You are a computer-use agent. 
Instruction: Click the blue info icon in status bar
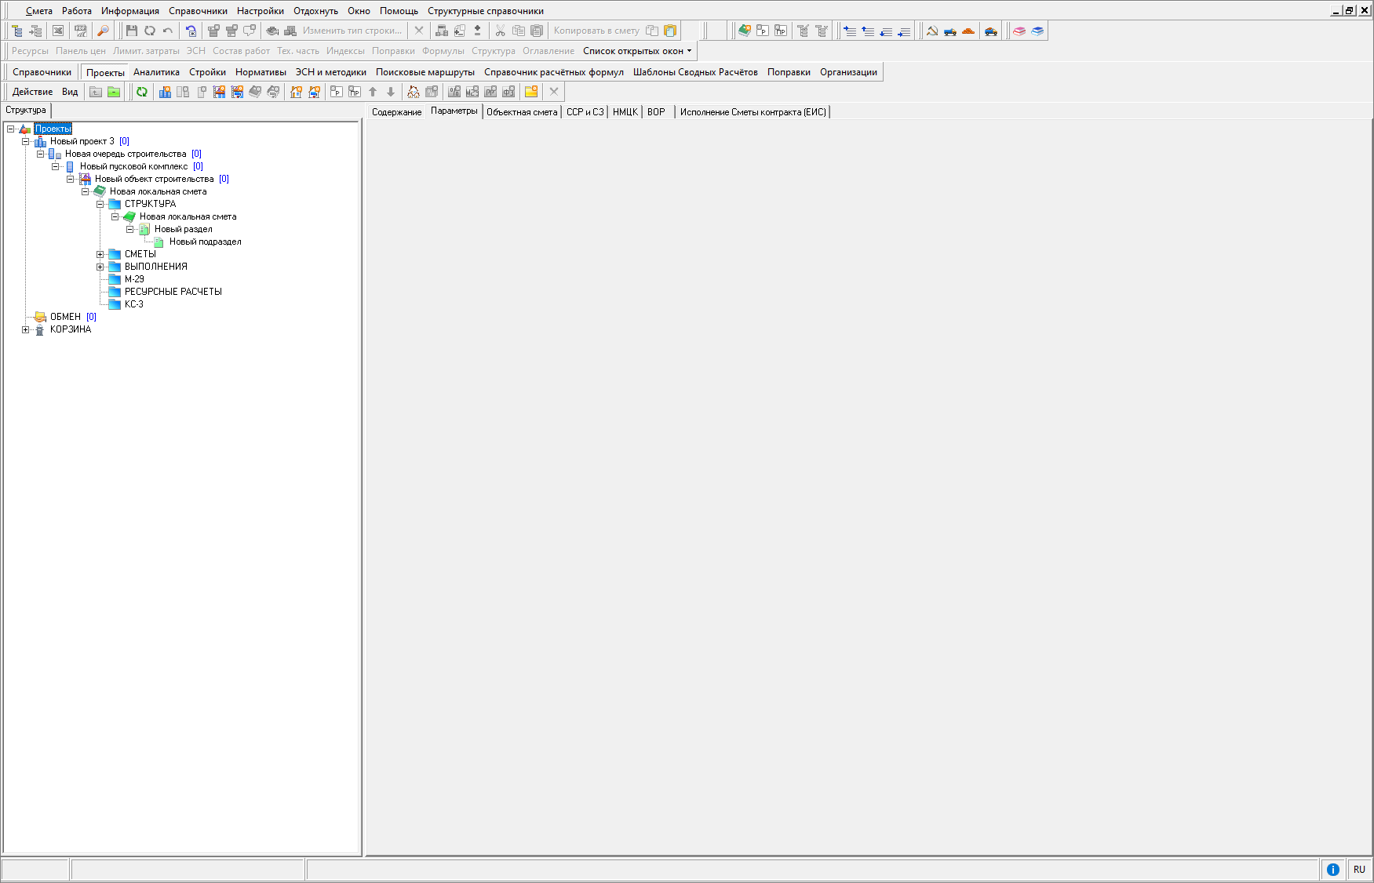[x=1332, y=869]
